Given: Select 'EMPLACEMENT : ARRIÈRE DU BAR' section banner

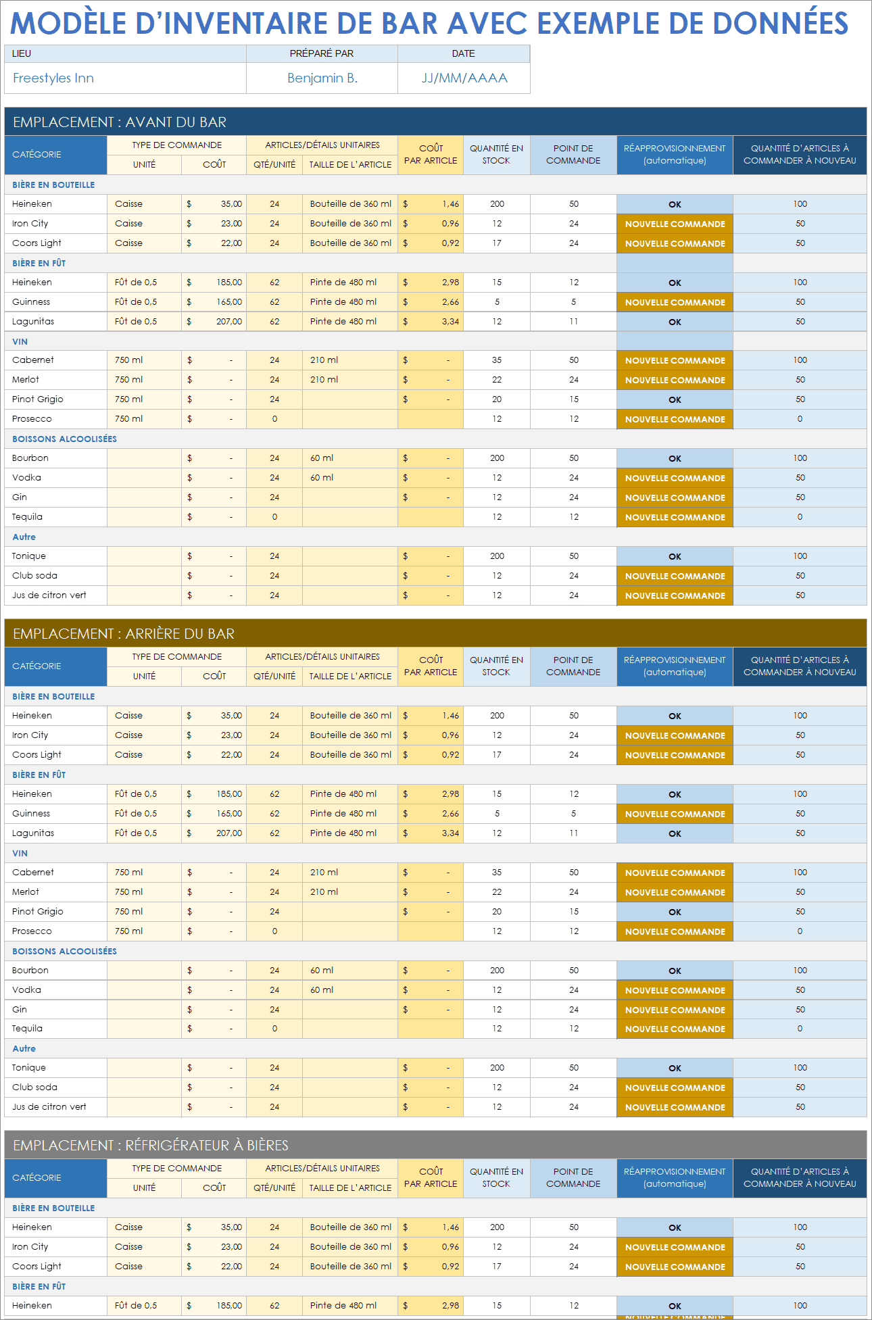Looking at the screenshot, I should pyautogui.click(x=435, y=633).
